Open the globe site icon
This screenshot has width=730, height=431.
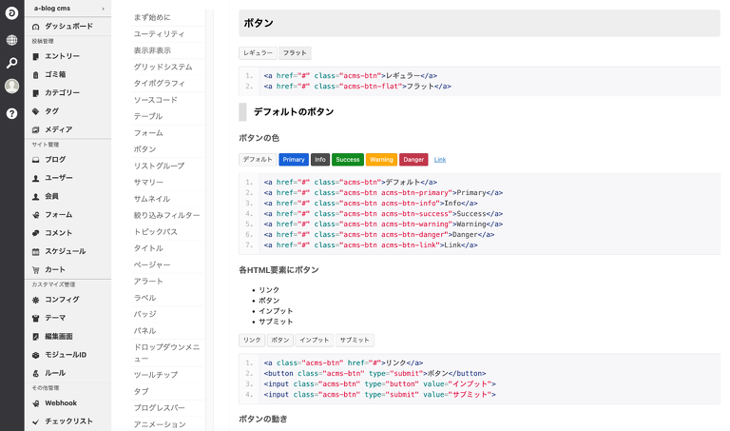tap(11, 40)
